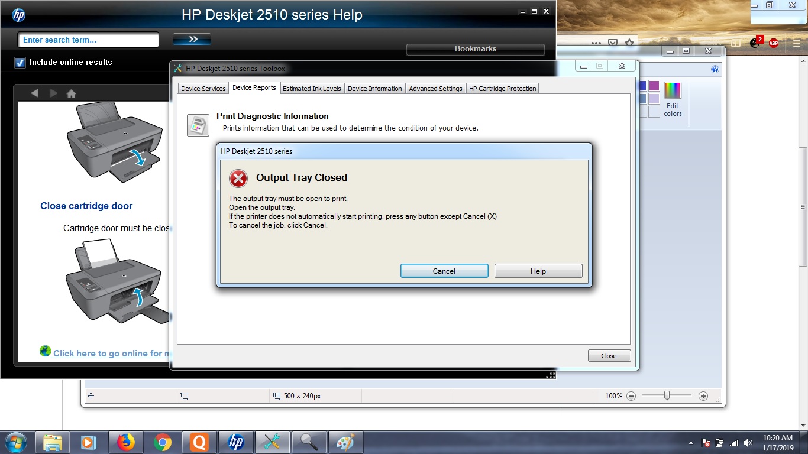Switch to the Estimated Ink Levels tab
The image size is (808, 454).
[312, 88]
